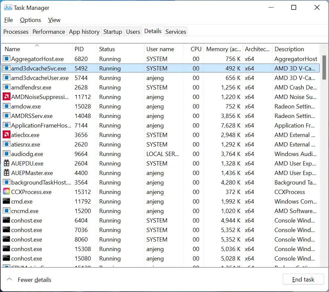Sort by the Memory column header

pyautogui.click(x=223, y=49)
